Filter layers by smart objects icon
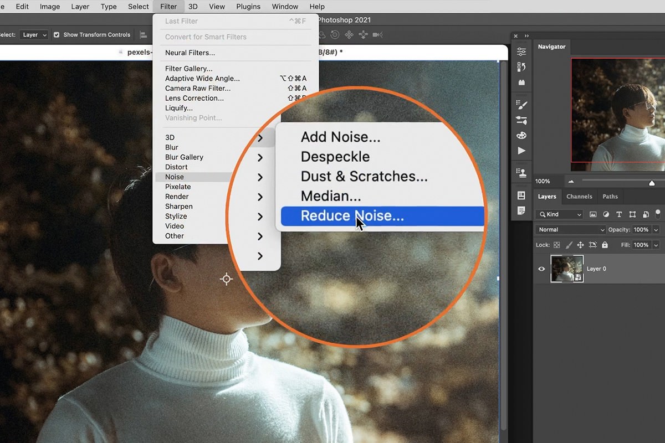Screen dimensions: 665x443 646,214
